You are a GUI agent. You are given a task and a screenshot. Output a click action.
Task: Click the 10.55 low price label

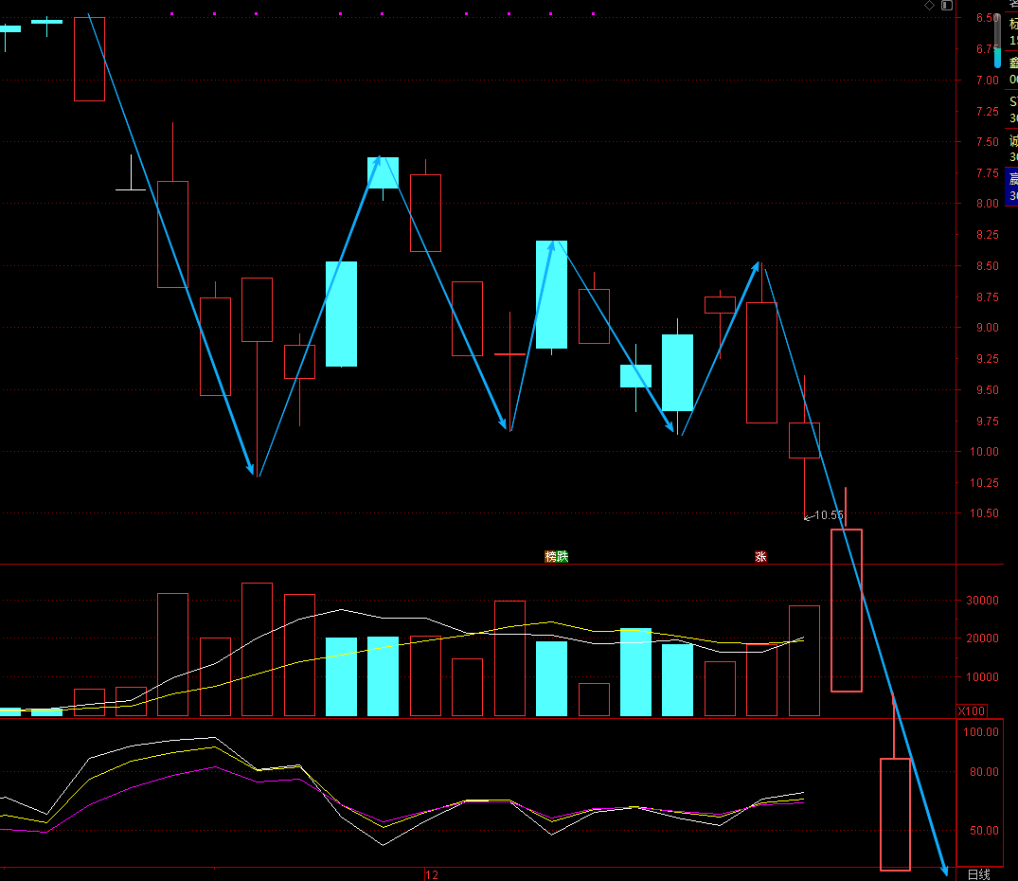point(829,514)
